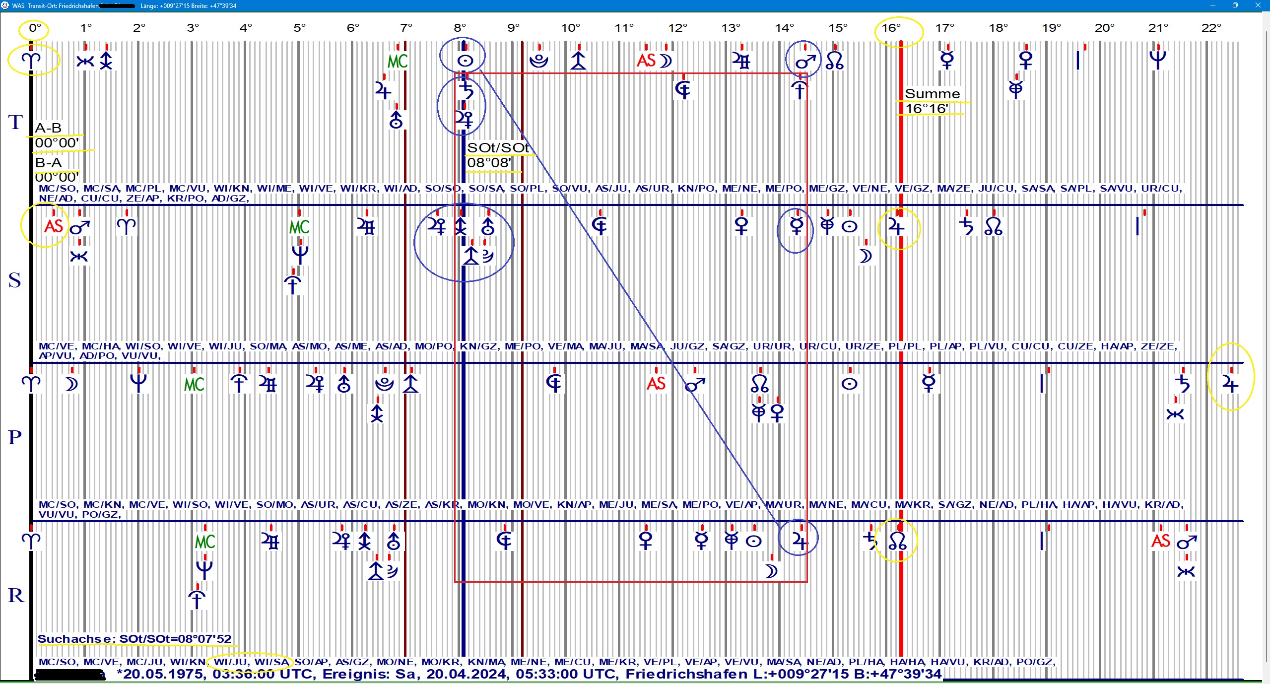This screenshot has height=684, width=1270.
Task: Click the Moon crescent in the S row
Action: (x=866, y=256)
